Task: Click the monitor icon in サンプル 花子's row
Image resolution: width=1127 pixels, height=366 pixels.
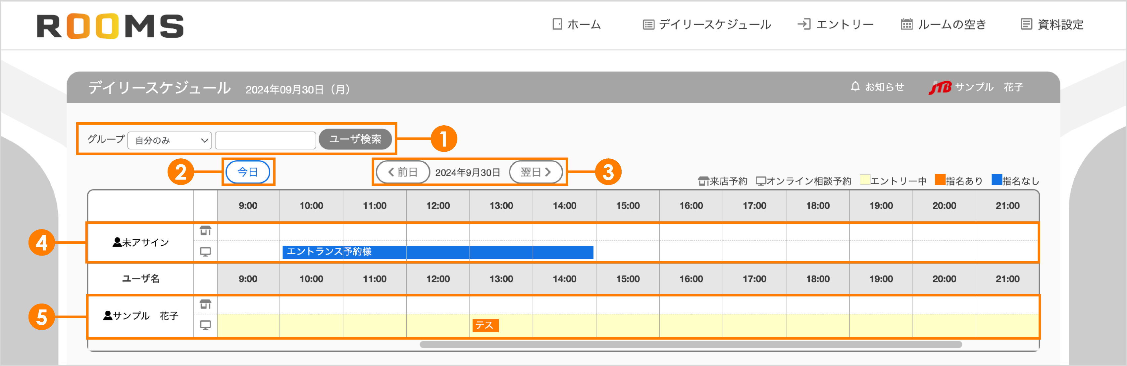Action: pyautogui.click(x=206, y=325)
